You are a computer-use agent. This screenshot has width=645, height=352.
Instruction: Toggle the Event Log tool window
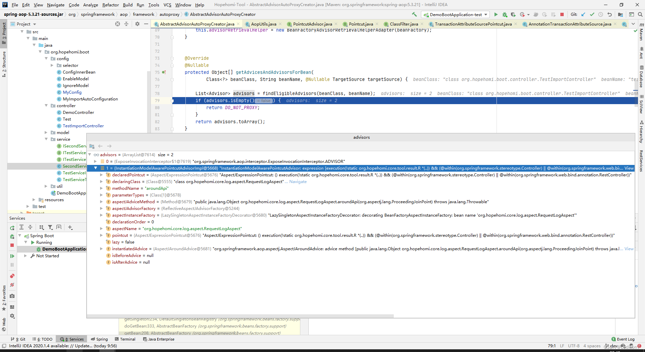point(623,339)
